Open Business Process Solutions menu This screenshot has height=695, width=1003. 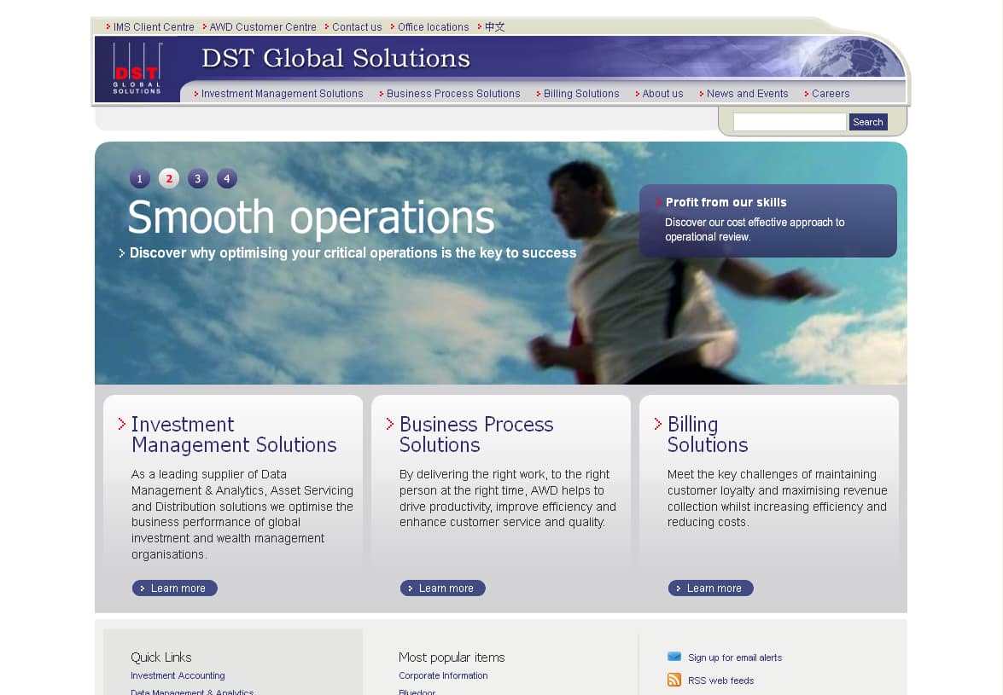(x=452, y=94)
